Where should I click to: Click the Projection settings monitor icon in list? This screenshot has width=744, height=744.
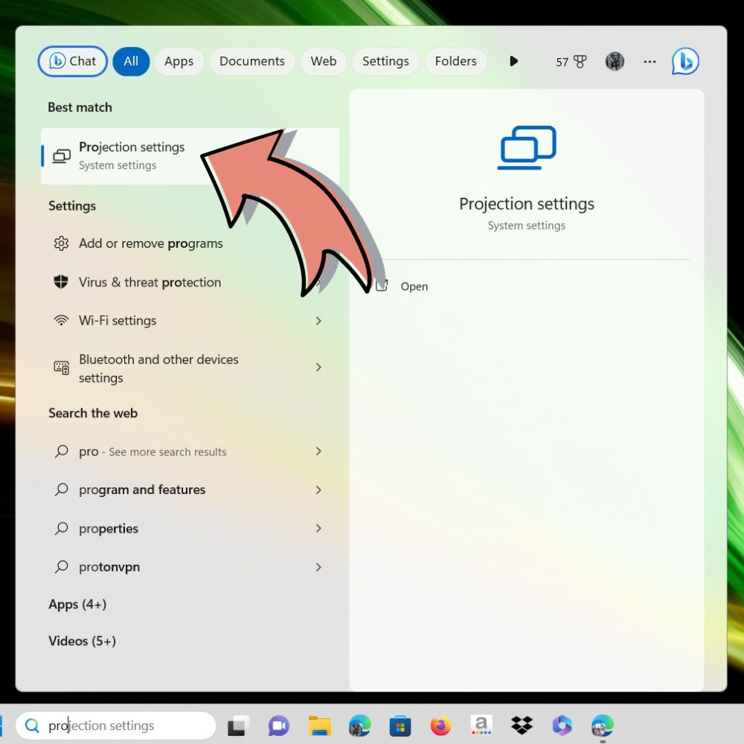[x=62, y=155]
